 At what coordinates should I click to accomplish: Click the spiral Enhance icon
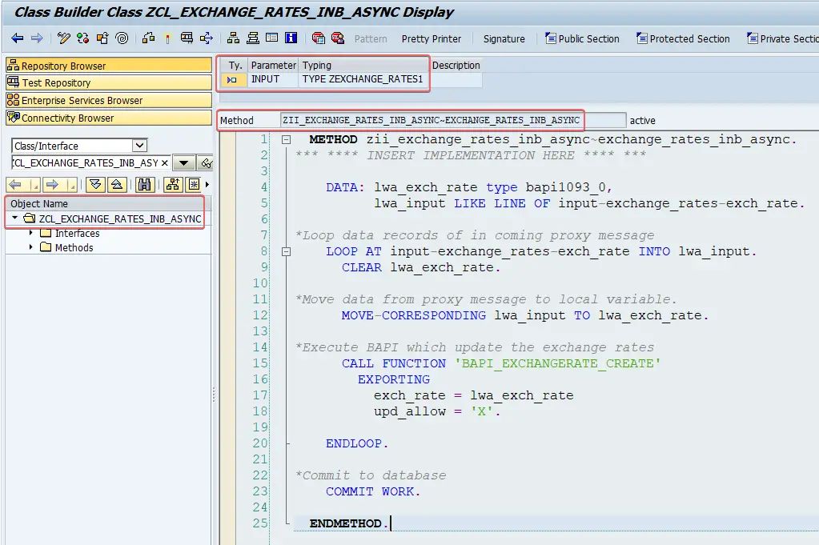122,38
